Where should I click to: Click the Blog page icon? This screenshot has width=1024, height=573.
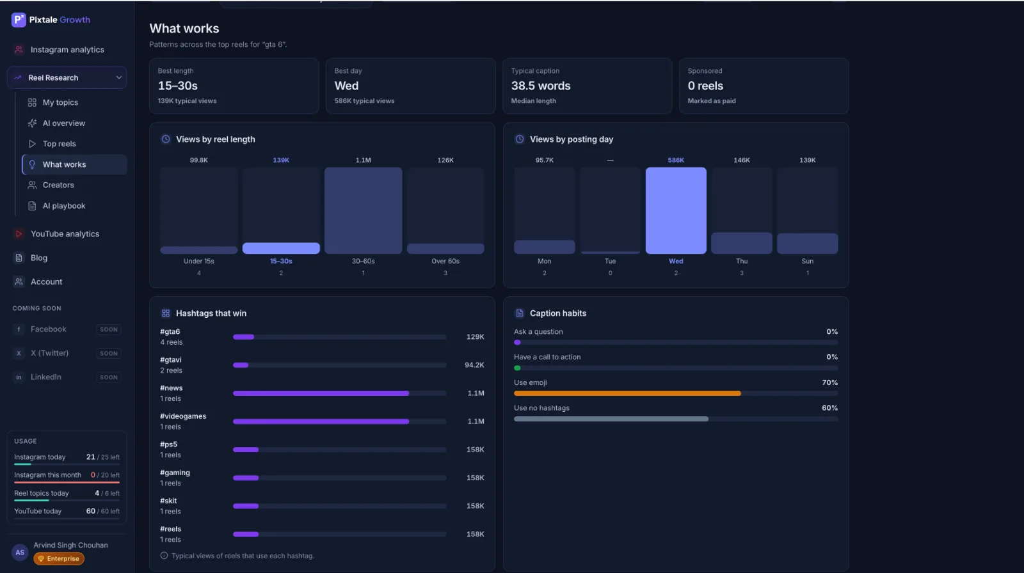[19, 258]
